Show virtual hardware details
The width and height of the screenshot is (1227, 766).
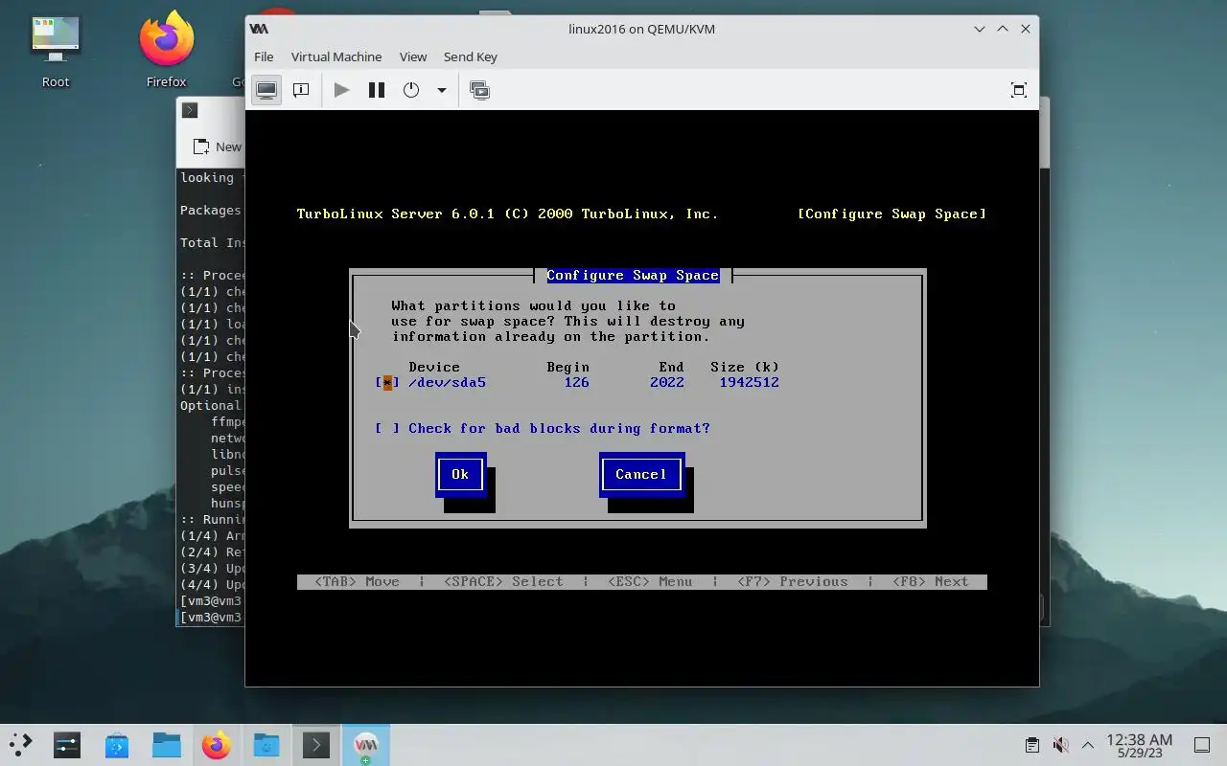(x=301, y=90)
